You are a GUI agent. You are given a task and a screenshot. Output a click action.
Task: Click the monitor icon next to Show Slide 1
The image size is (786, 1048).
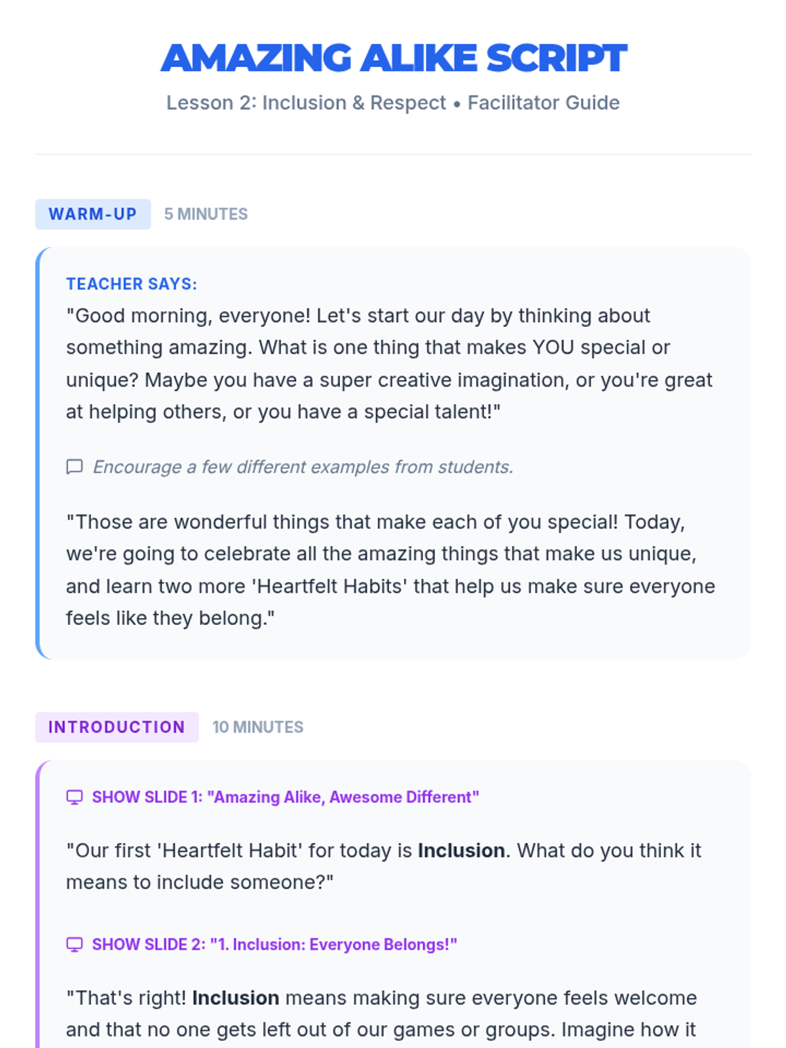75,797
